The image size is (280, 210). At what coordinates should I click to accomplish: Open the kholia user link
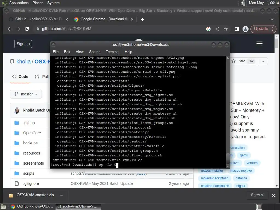(24, 62)
